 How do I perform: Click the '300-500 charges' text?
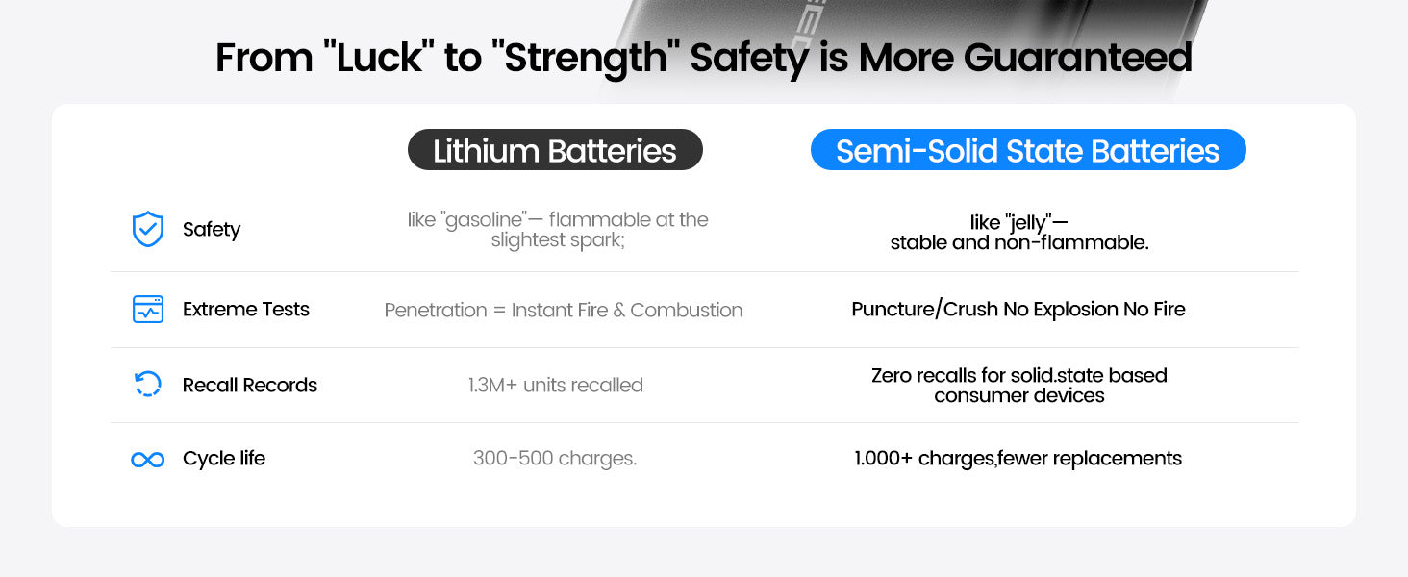555,459
